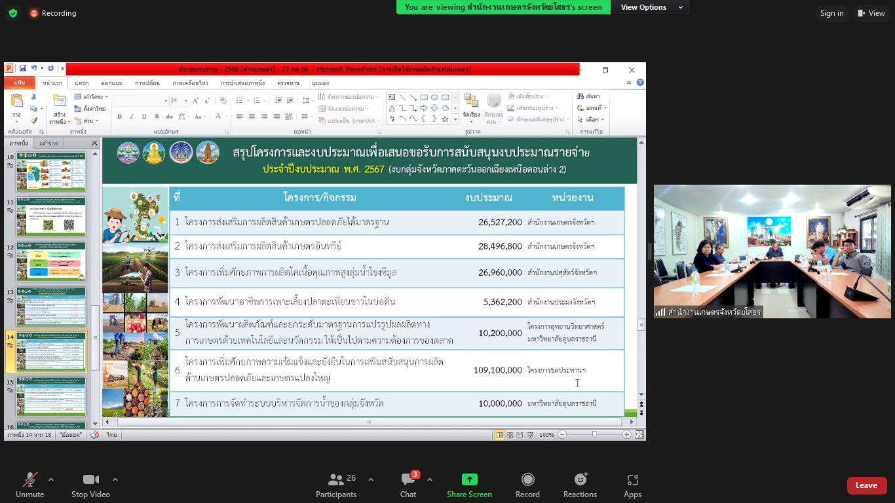This screenshot has width=895, height=503.
Task: Open the Zoom Apps icon
Action: click(x=632, y=485)
